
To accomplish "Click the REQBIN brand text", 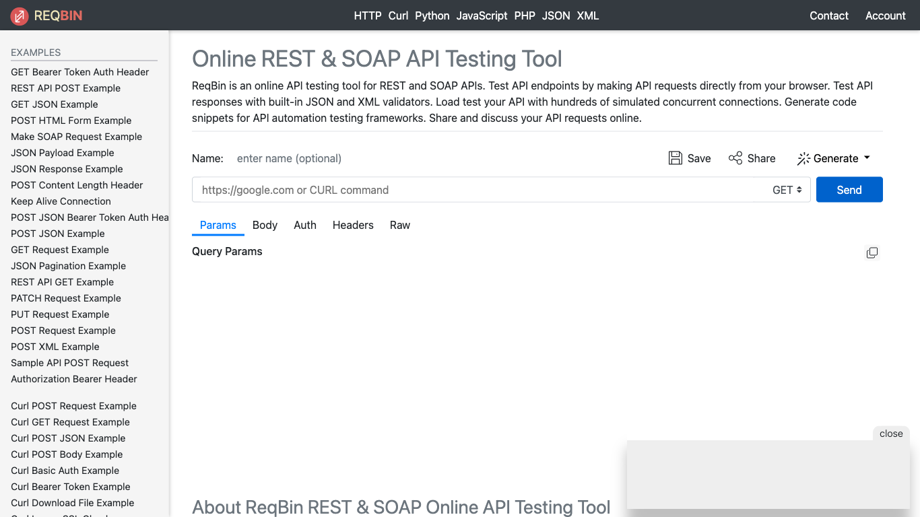I will coord(58,15).
